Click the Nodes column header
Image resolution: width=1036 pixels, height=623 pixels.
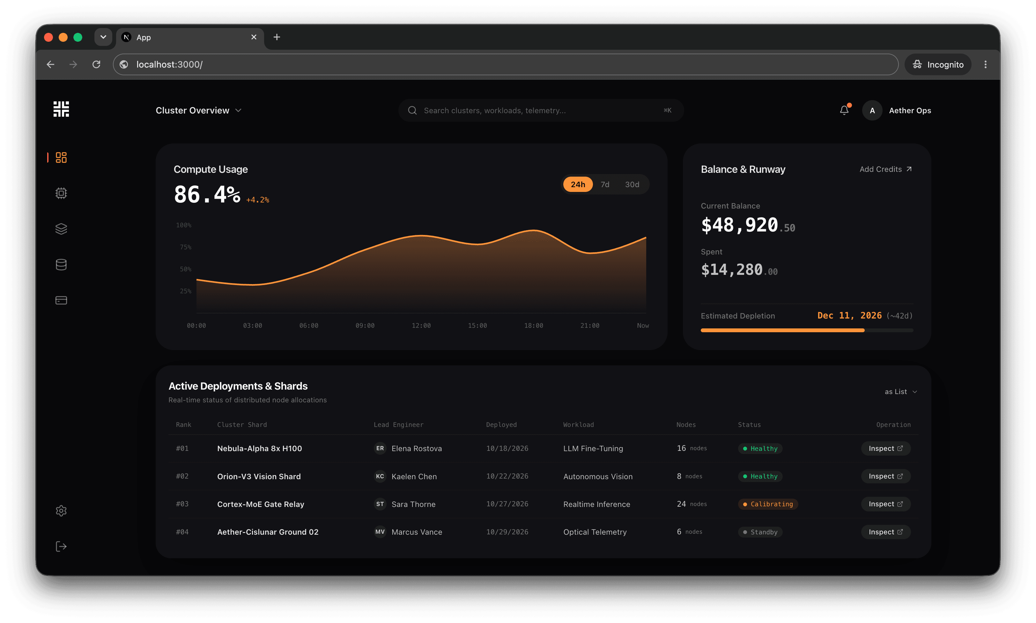pos(686,424)
